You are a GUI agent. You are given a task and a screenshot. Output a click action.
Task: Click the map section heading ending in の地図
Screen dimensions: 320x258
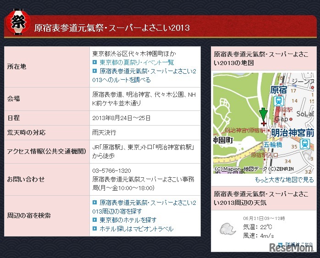(x=261, y=59)
